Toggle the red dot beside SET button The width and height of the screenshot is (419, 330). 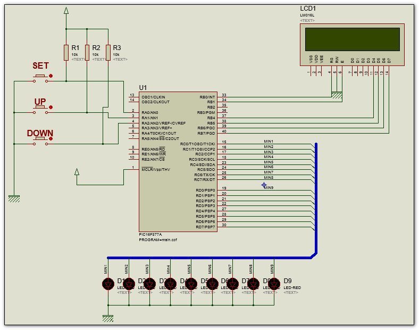coord(51,76)
